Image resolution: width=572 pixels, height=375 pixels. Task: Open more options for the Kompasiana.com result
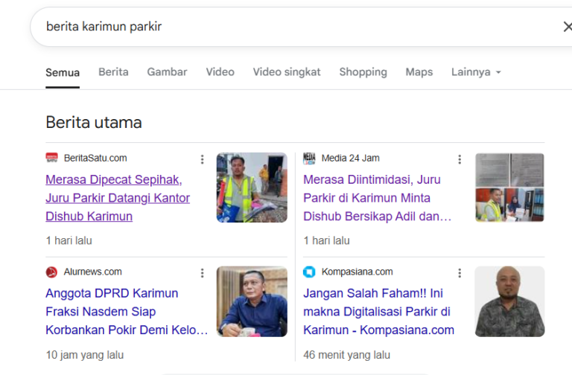460,273
